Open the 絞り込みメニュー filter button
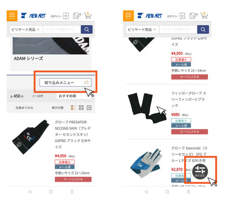239x203 pixels. (65, 83)
